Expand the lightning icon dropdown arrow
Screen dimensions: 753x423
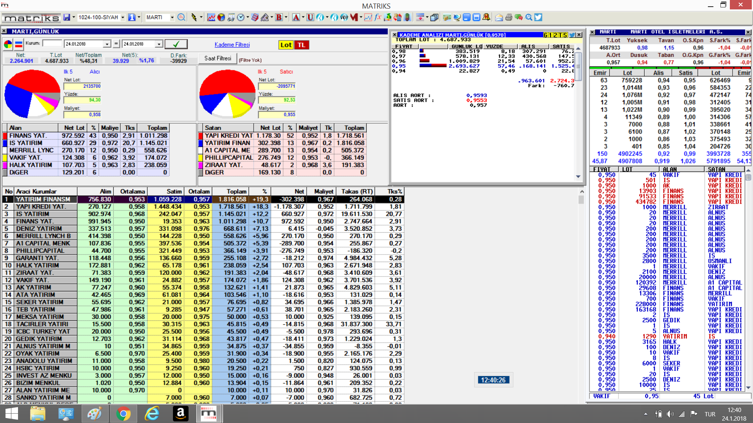coord(201,17)
